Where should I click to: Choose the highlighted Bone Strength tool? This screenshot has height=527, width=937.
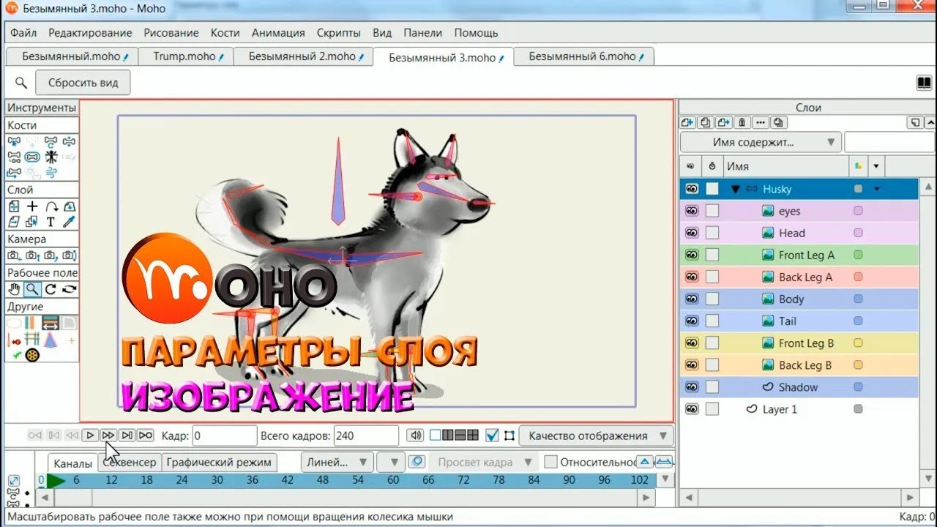pos(32,157)
